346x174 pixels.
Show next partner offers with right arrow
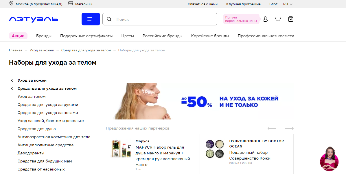(x=289, y=128)
